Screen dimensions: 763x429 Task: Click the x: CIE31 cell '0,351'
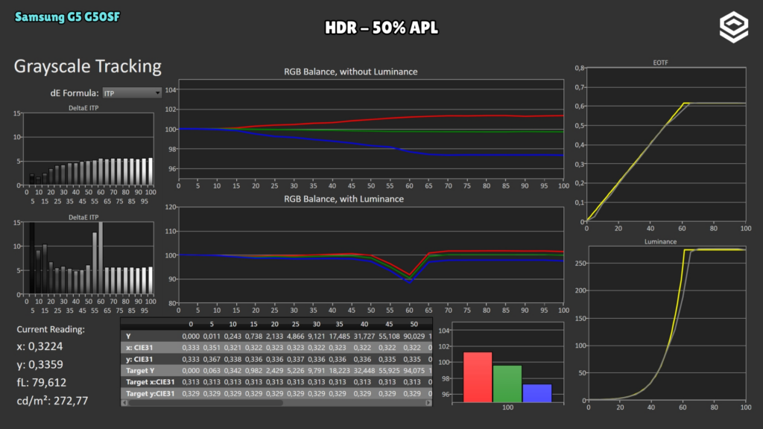(x=212, y=348)
